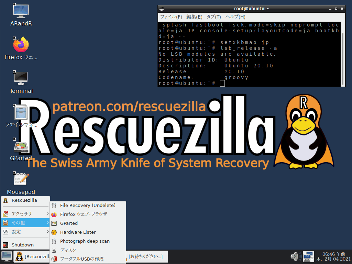This screenshot has width=352, height=264.
Task: Switch to the [お待ちください...] taskbar item
Action: point(147,256)
